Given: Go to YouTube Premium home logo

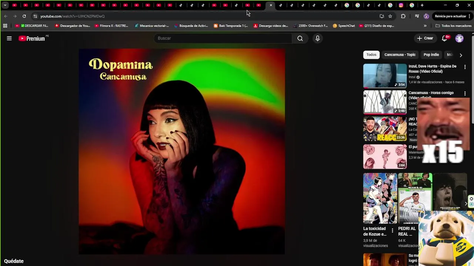Looking at the screenshot, I should coord(32,38).
